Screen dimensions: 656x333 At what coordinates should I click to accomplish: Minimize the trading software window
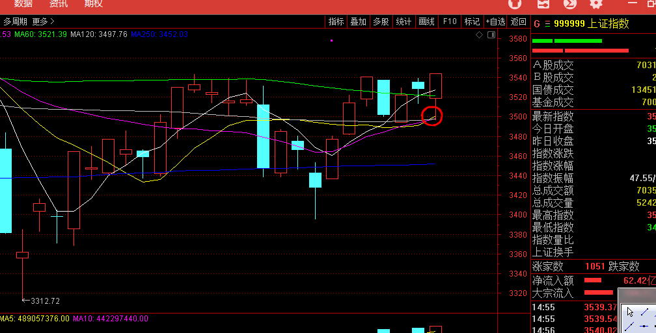633,3
